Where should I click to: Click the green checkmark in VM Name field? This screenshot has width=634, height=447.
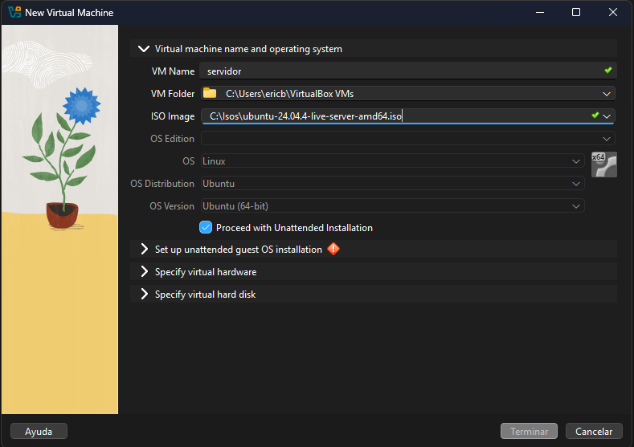coord(607,71)
